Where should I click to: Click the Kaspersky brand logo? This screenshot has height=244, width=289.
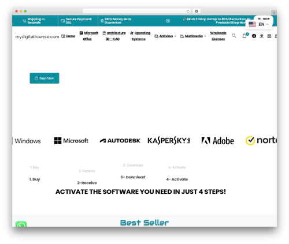(x=169, y=141)
